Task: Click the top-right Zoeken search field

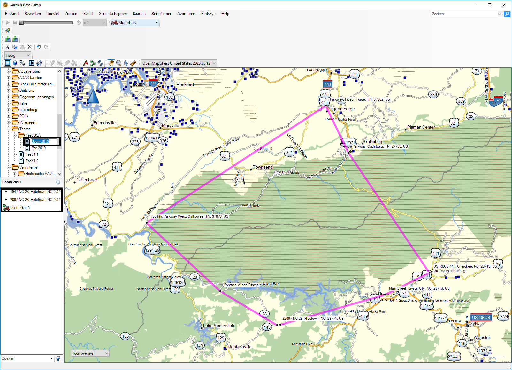Action: [464, 14]
